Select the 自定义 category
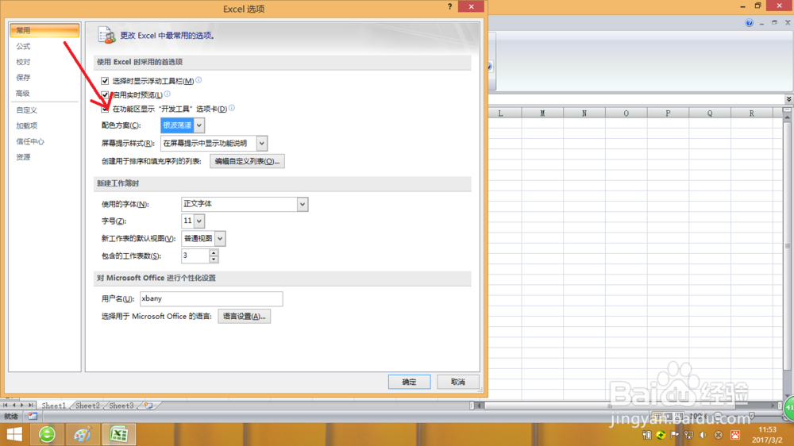 click(44, 110)
